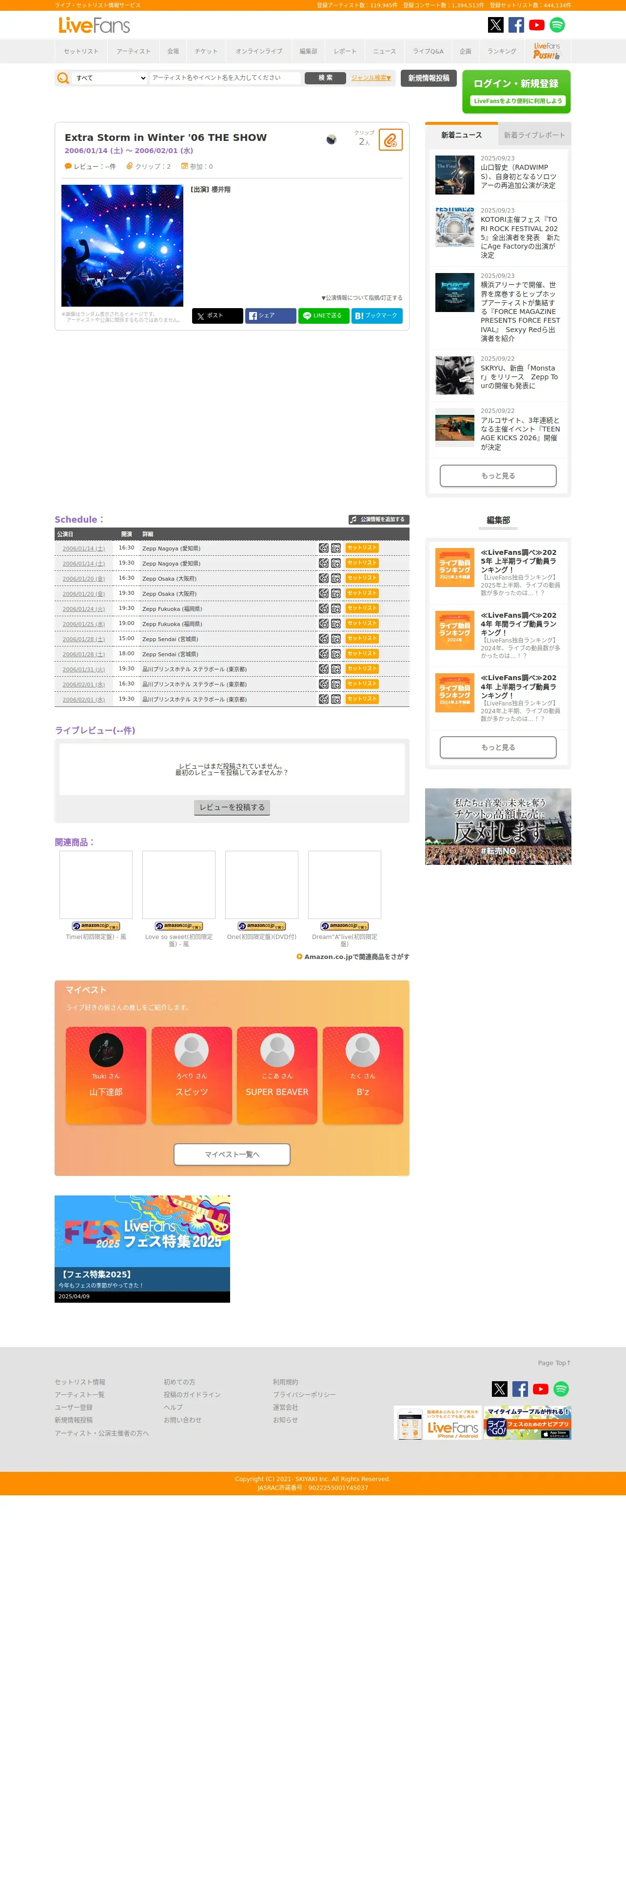This screenshot has height=1878, width=626.
Task: Click the footer Spotify icon
Action: [561, 1389]
